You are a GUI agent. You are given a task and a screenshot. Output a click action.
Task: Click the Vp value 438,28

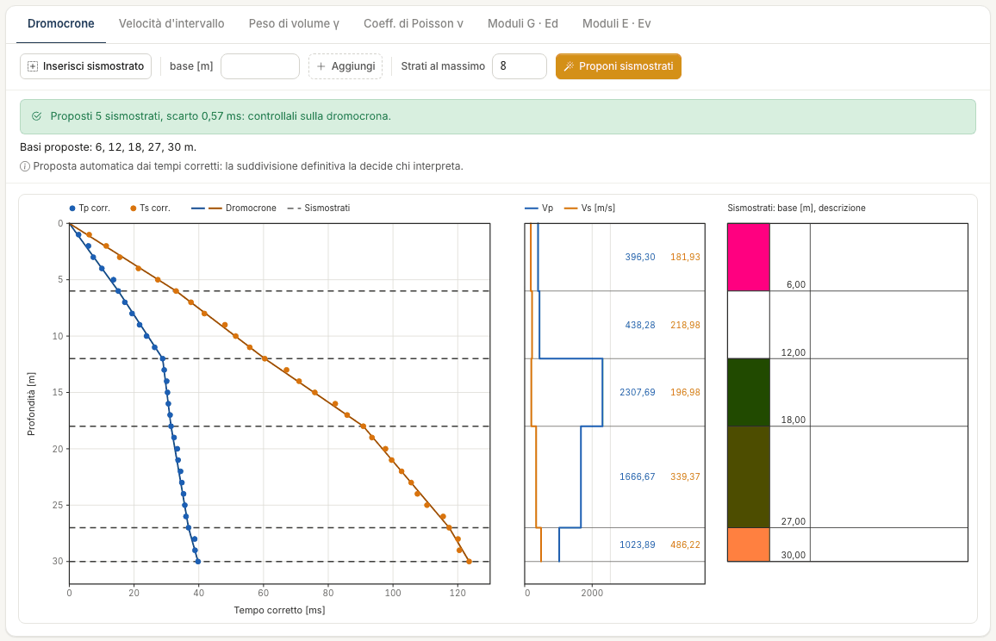pyautogui.click(x=639, y=326)
